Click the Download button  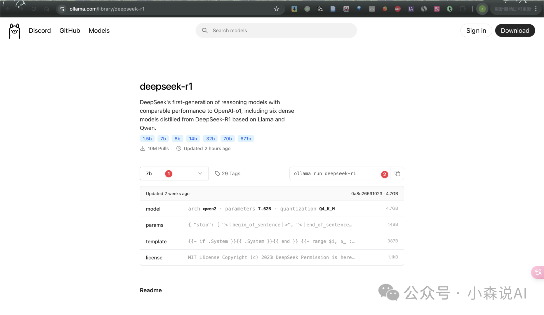515,31
